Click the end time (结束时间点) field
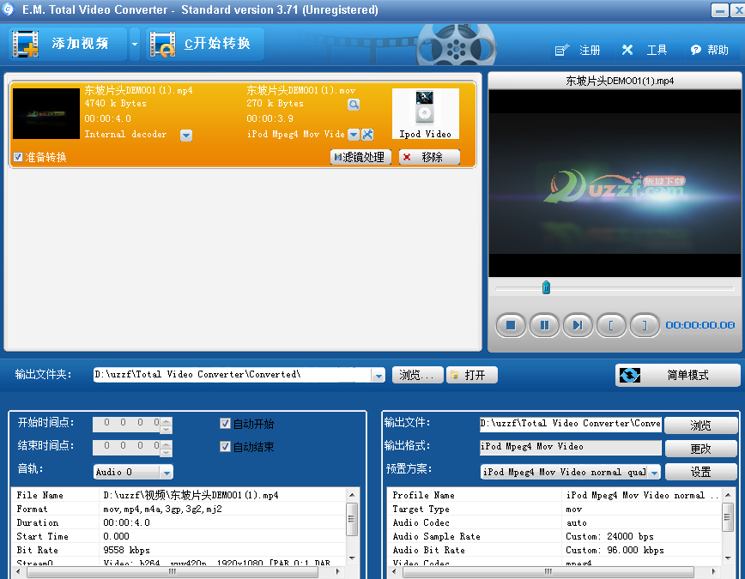 pyautogui.click(x=127, y=448)
